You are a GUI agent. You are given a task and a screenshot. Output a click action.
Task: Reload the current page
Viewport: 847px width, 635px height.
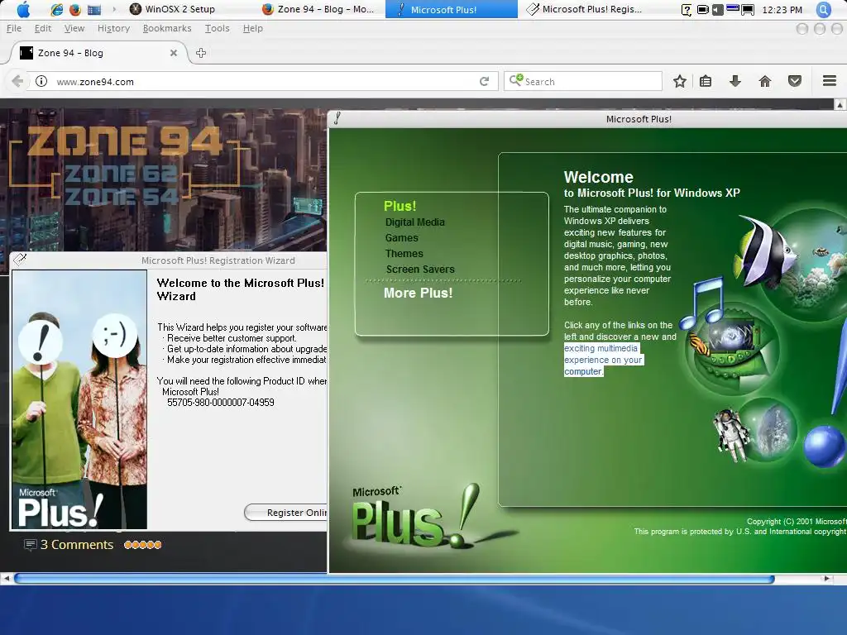485,82
